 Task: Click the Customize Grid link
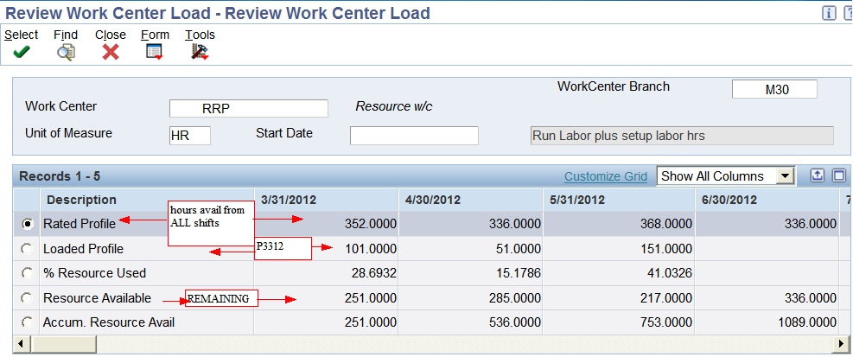(x=606, y=176)
